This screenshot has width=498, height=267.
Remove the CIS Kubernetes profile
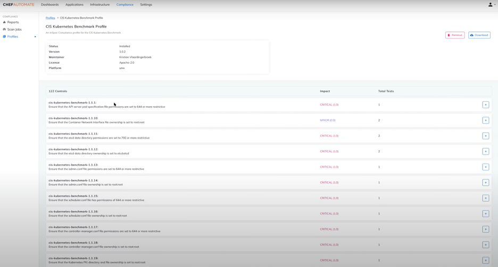click(455, 35)
